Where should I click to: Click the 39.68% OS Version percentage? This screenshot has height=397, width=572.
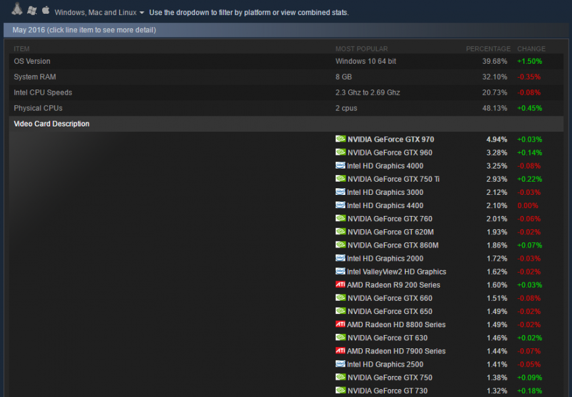tap(494, 61)
